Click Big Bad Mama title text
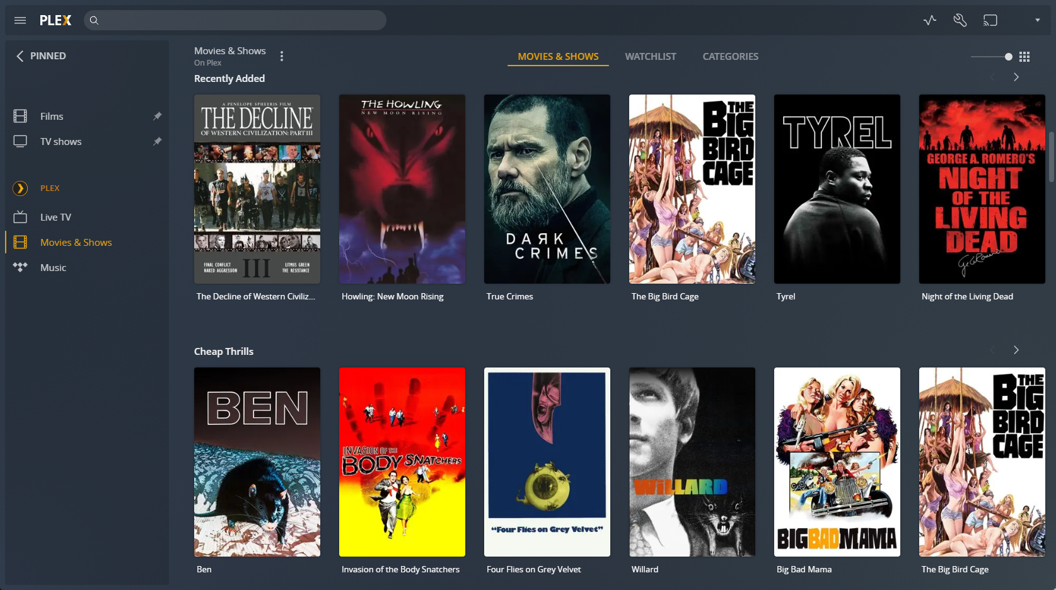Image resolution: width=1056 pixels, height=590 pixels. [x=804, y=569]
